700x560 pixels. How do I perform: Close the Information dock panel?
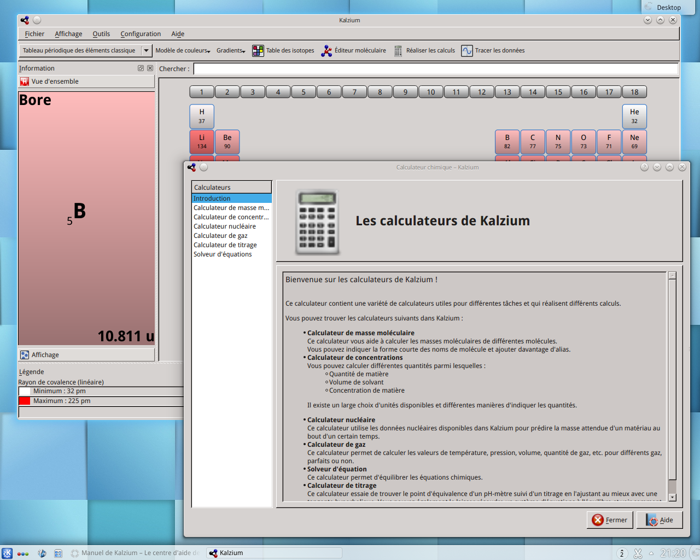[150, 68]
